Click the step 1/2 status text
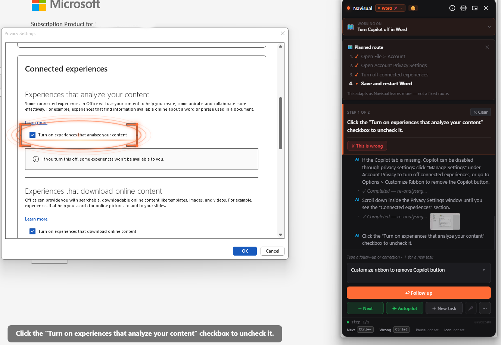 tap(360, 322)
